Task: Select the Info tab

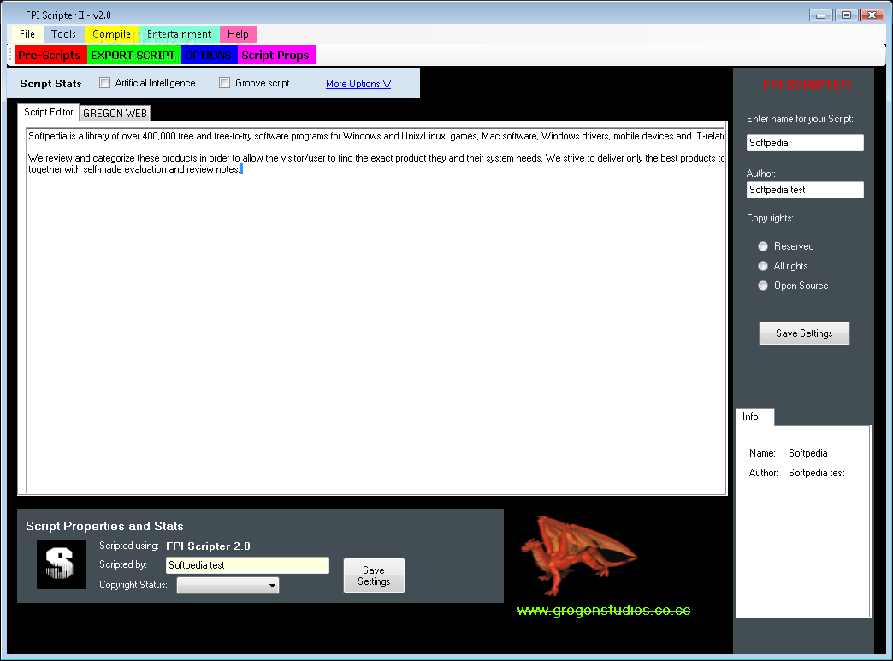Action: [x=754, y=416]
